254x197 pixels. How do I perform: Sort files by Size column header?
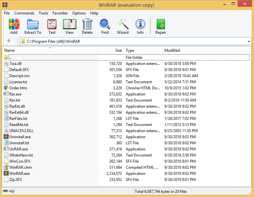tap(118, 50)
